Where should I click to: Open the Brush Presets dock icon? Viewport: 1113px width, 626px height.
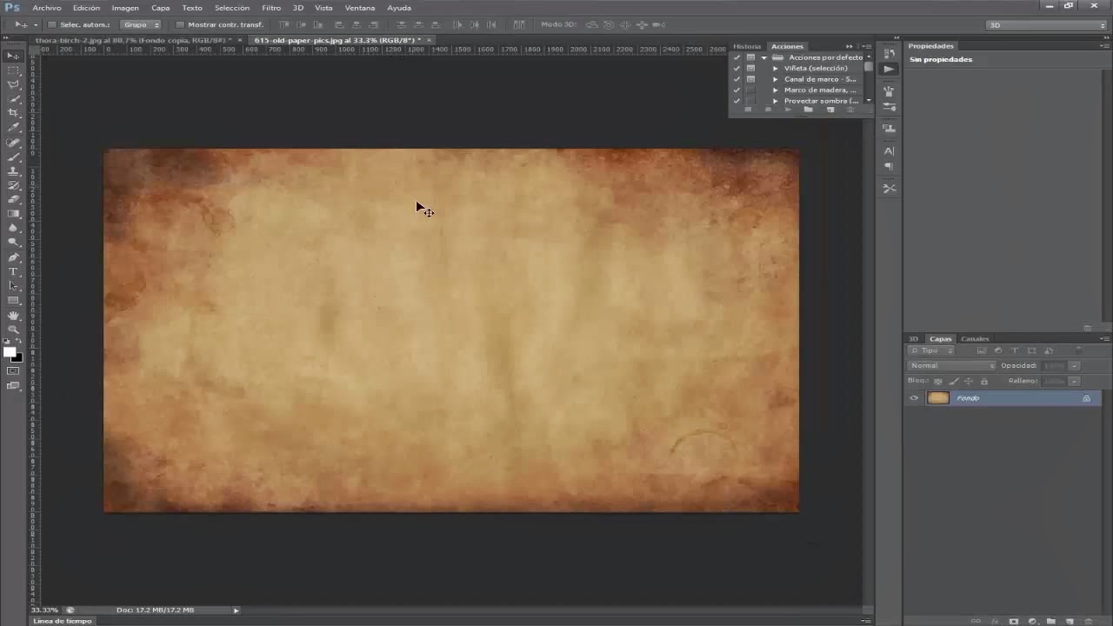889,107
